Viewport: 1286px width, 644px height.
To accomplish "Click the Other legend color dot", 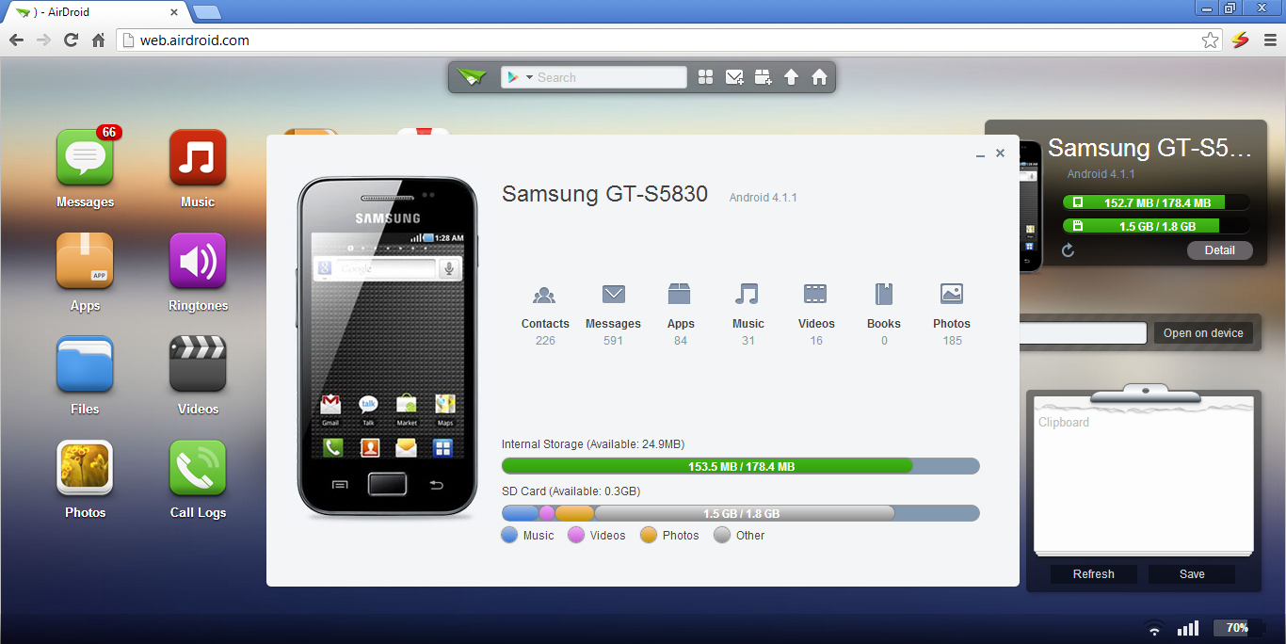I will pyautogui.click(x=722, y=535).
